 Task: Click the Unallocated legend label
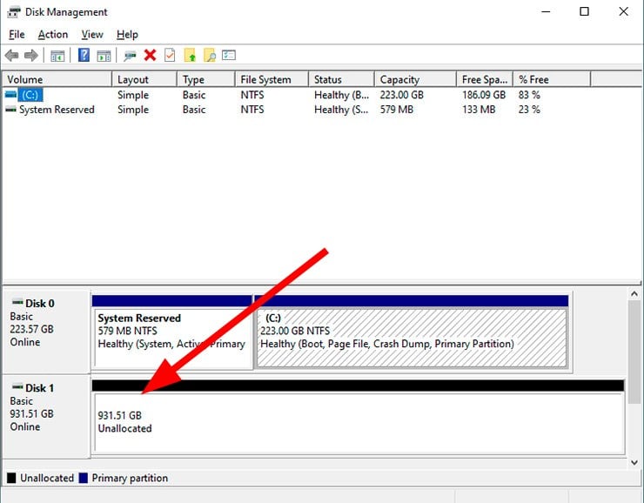tap(47, 478)
